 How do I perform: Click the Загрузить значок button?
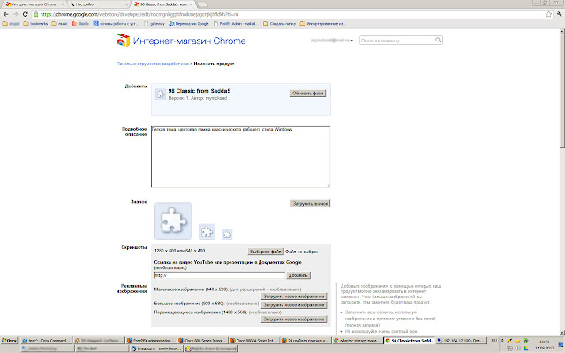310,204
